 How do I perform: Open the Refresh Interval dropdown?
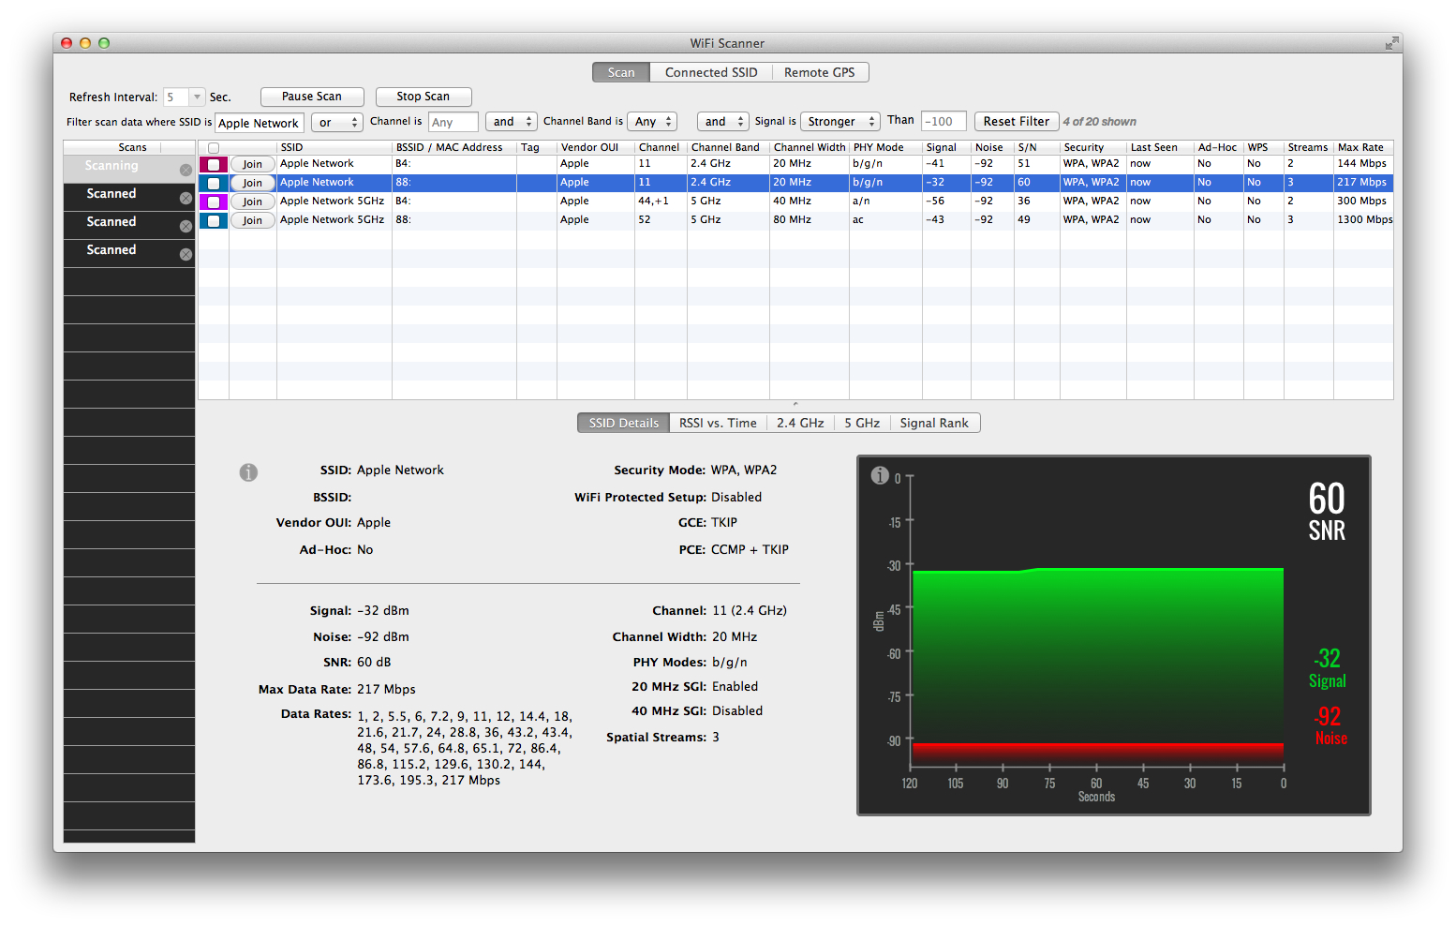pyautogui.click(x=197, y=97)
